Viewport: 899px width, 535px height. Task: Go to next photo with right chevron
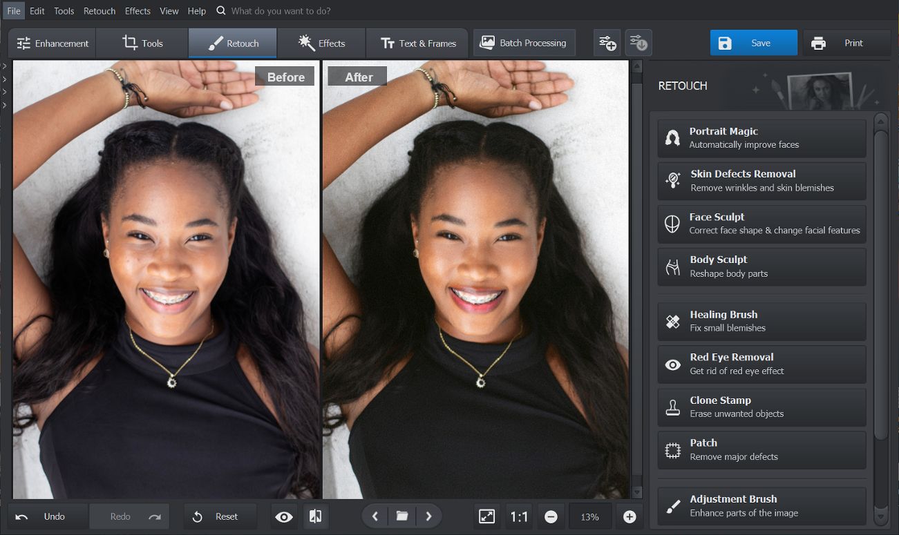(x=428, y=516)
